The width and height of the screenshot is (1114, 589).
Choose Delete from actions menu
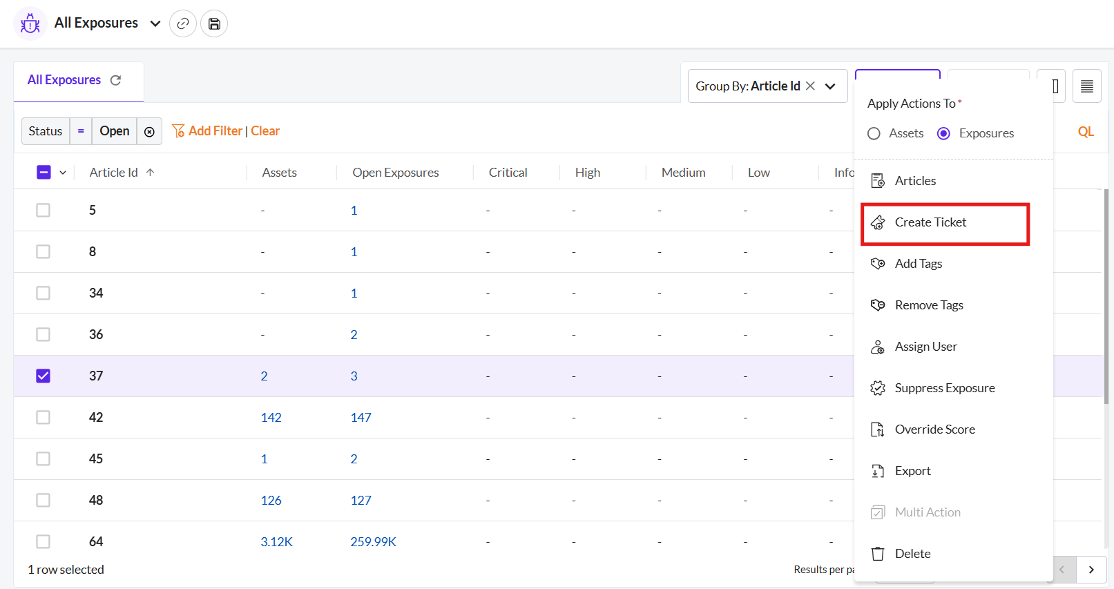(912, 554)
